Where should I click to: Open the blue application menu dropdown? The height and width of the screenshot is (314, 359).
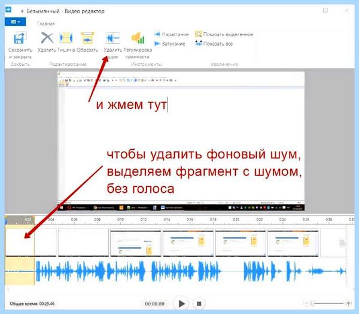point(16,22)
